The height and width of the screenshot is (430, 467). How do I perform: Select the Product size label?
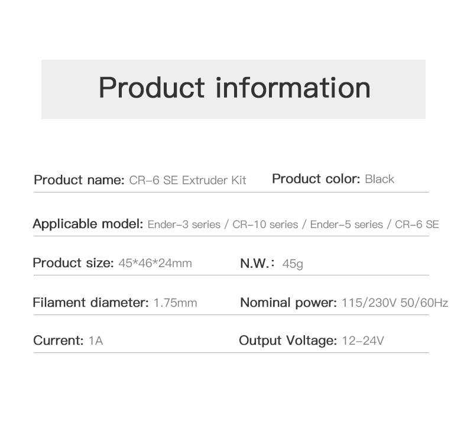tap(73, 263)
